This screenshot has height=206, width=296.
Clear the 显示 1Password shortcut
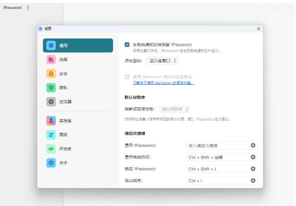click(x=253, y=145)
